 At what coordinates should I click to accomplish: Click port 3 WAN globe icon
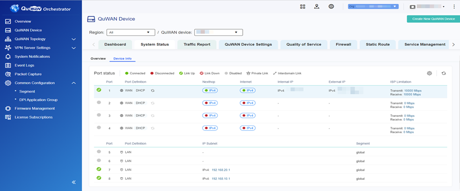pyautogui.click(x=122, y=116)
